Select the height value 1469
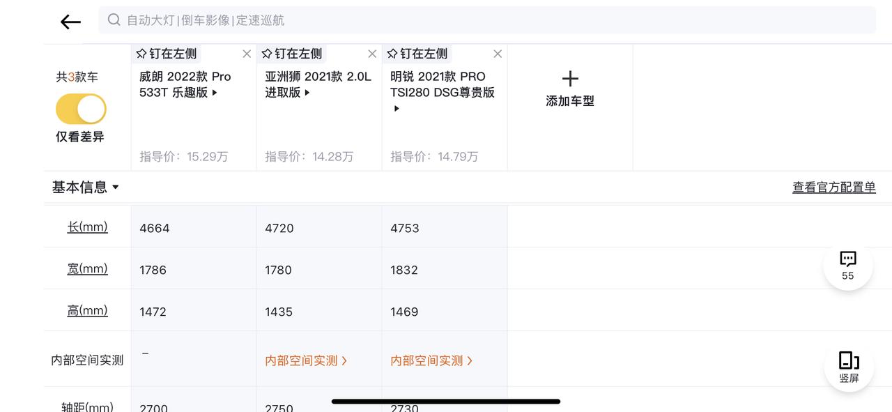892x412 pixels. tap(404, 312)
